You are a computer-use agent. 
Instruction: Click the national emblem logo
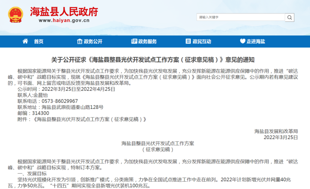(x=15, y=15)
